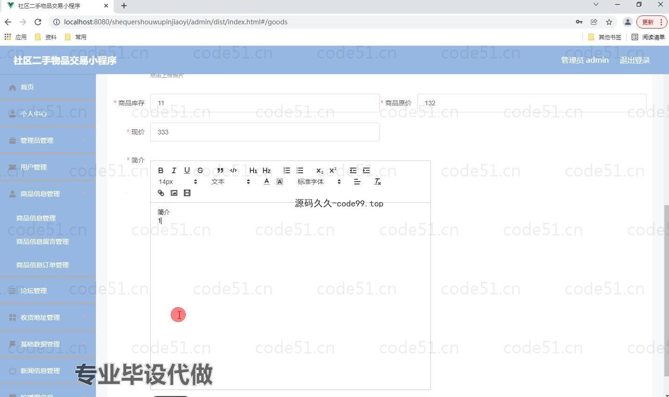Screen dimensions: 669x397
Task: Click the browser address bar URL
Action: pos(175,22)
